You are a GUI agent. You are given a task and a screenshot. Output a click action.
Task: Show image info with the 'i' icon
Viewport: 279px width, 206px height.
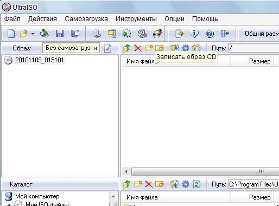[194, 34]
